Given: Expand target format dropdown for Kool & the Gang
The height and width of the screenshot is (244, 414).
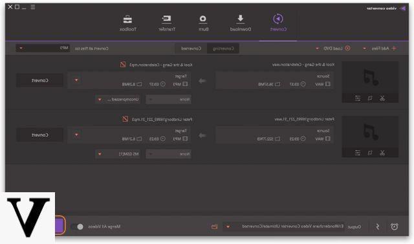Looking at the screenshot, I should pos(76,80).
